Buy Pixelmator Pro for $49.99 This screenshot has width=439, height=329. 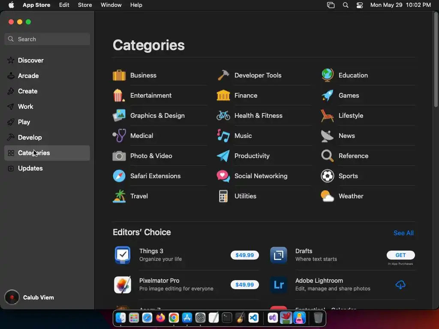245,285
